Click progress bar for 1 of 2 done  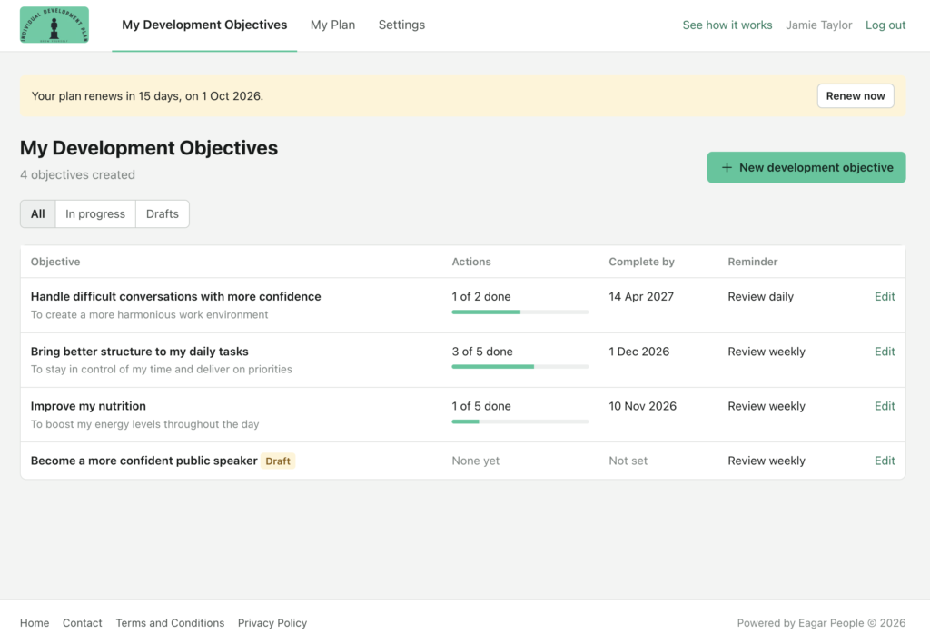point(520,312)
